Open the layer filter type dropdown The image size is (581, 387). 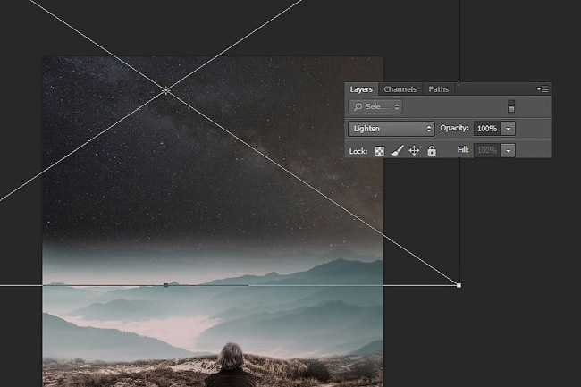click(375, 107)
